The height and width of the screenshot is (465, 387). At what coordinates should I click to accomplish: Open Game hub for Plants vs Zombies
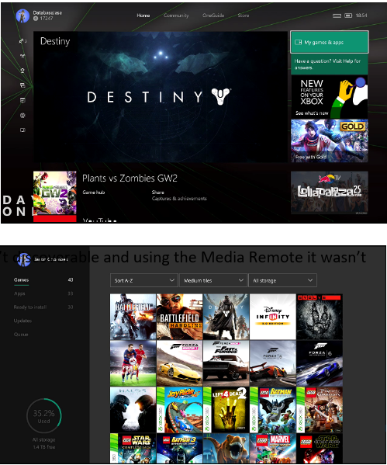(94, 193)
